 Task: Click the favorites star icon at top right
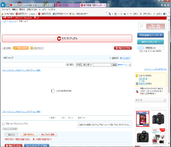165,5
